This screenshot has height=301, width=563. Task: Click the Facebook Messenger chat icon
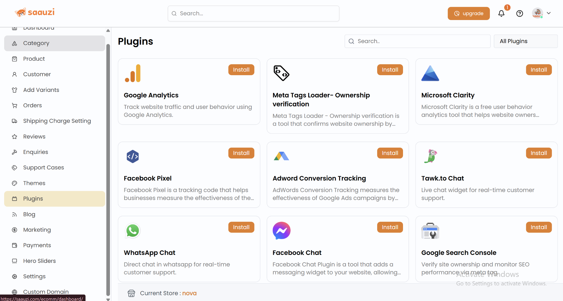coord(281,230)
